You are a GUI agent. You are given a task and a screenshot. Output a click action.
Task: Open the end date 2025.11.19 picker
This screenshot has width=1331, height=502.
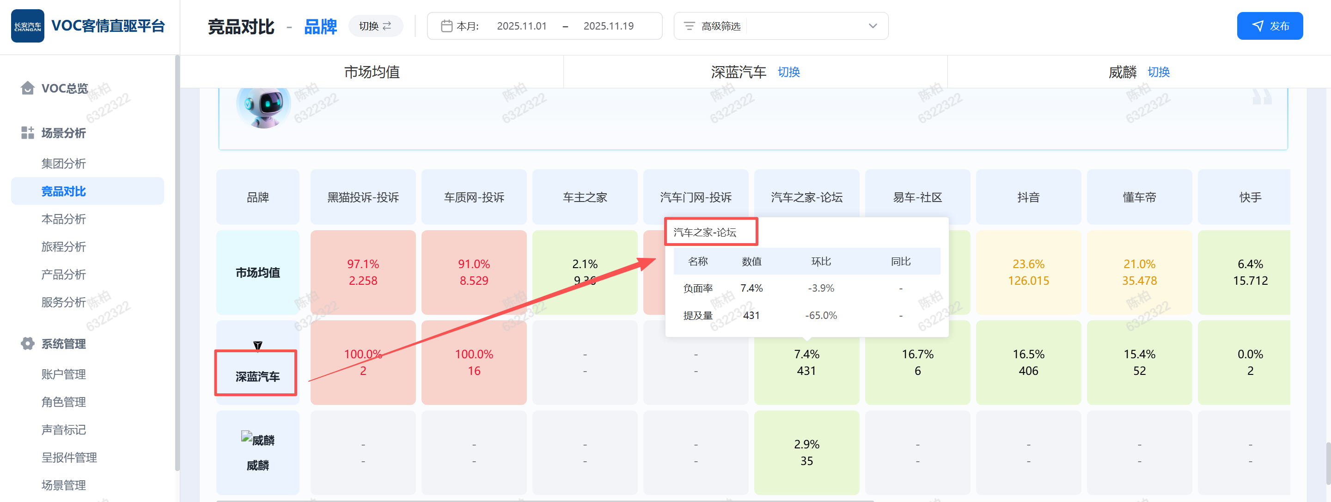tap(608, 26)
